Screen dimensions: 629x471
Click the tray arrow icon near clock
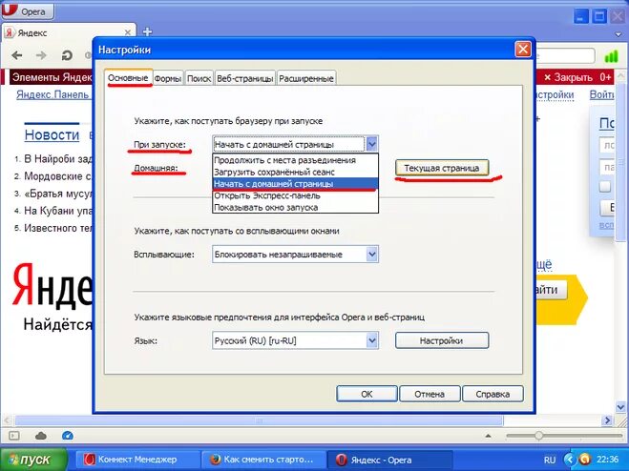[569, 459]
